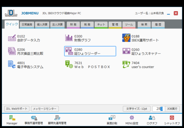184x128 pixels.
Task: Click the 文字サイズ: 12pt button
Action: (136, 109)
